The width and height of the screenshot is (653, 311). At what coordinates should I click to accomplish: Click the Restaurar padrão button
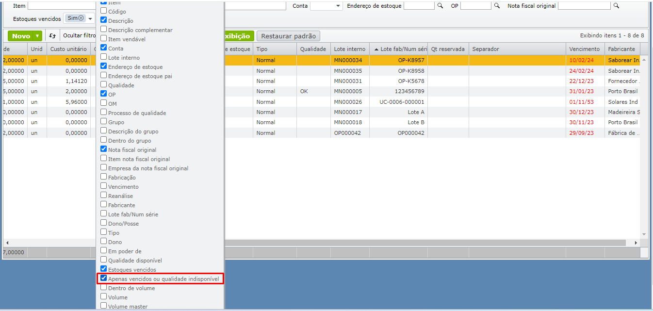[x=288, y=36]
